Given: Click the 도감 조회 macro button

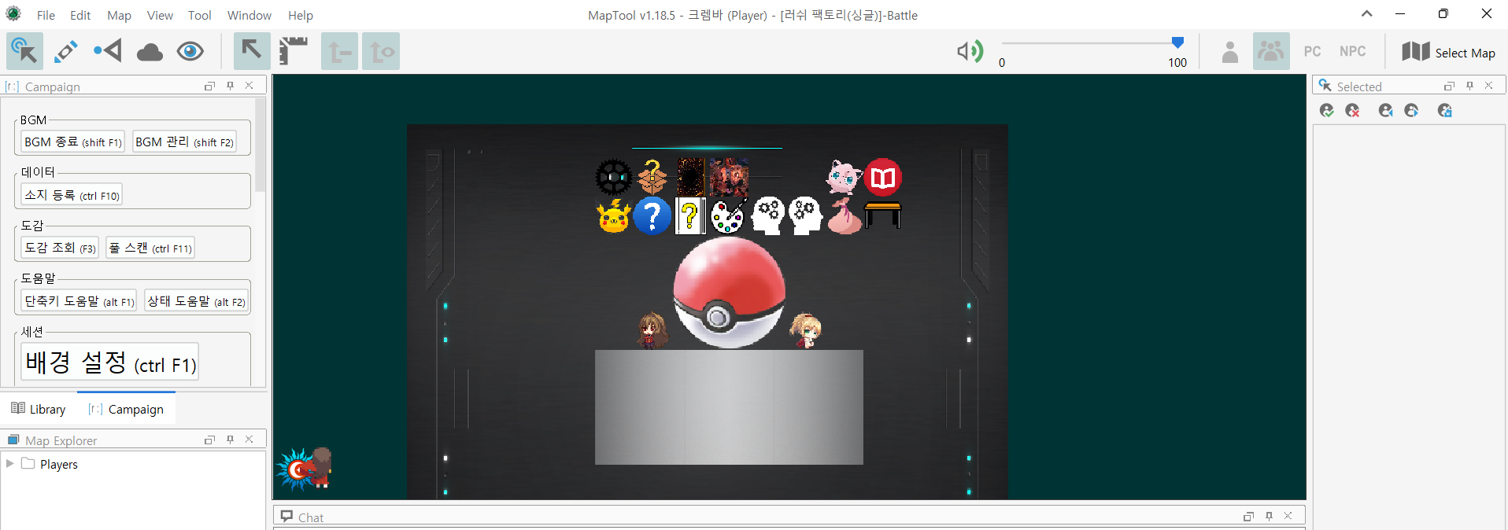Looking at the screenshot, I should coord(60,248).
